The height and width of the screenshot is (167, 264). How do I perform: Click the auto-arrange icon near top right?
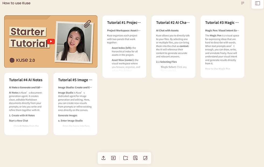[x=243, y=3]
